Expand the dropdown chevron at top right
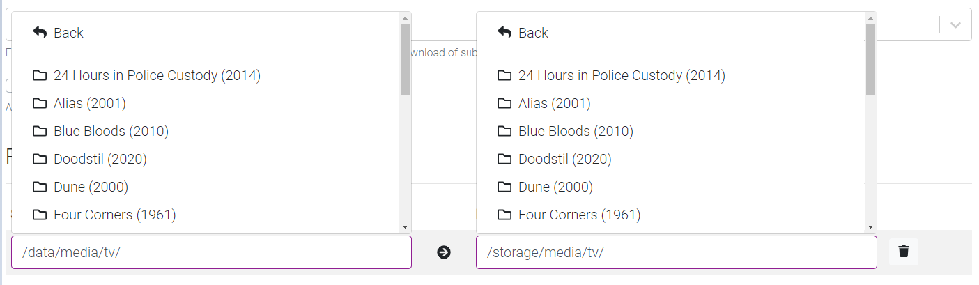The height and width of the screenshot is (285, 979). [956, 25]
